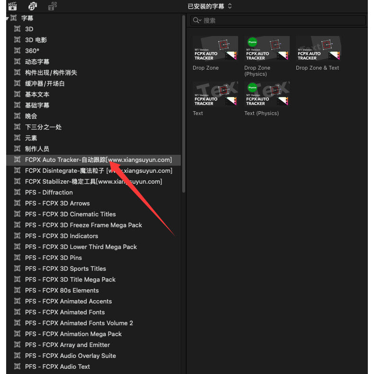Click title icon beside 3D row
This screenshot has width=374, height=374.
(x=17, y=29)
